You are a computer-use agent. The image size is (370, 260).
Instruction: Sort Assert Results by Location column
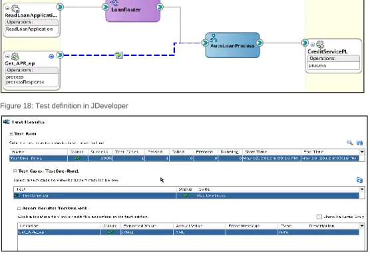pyautogui.click(x=59, y=226)
